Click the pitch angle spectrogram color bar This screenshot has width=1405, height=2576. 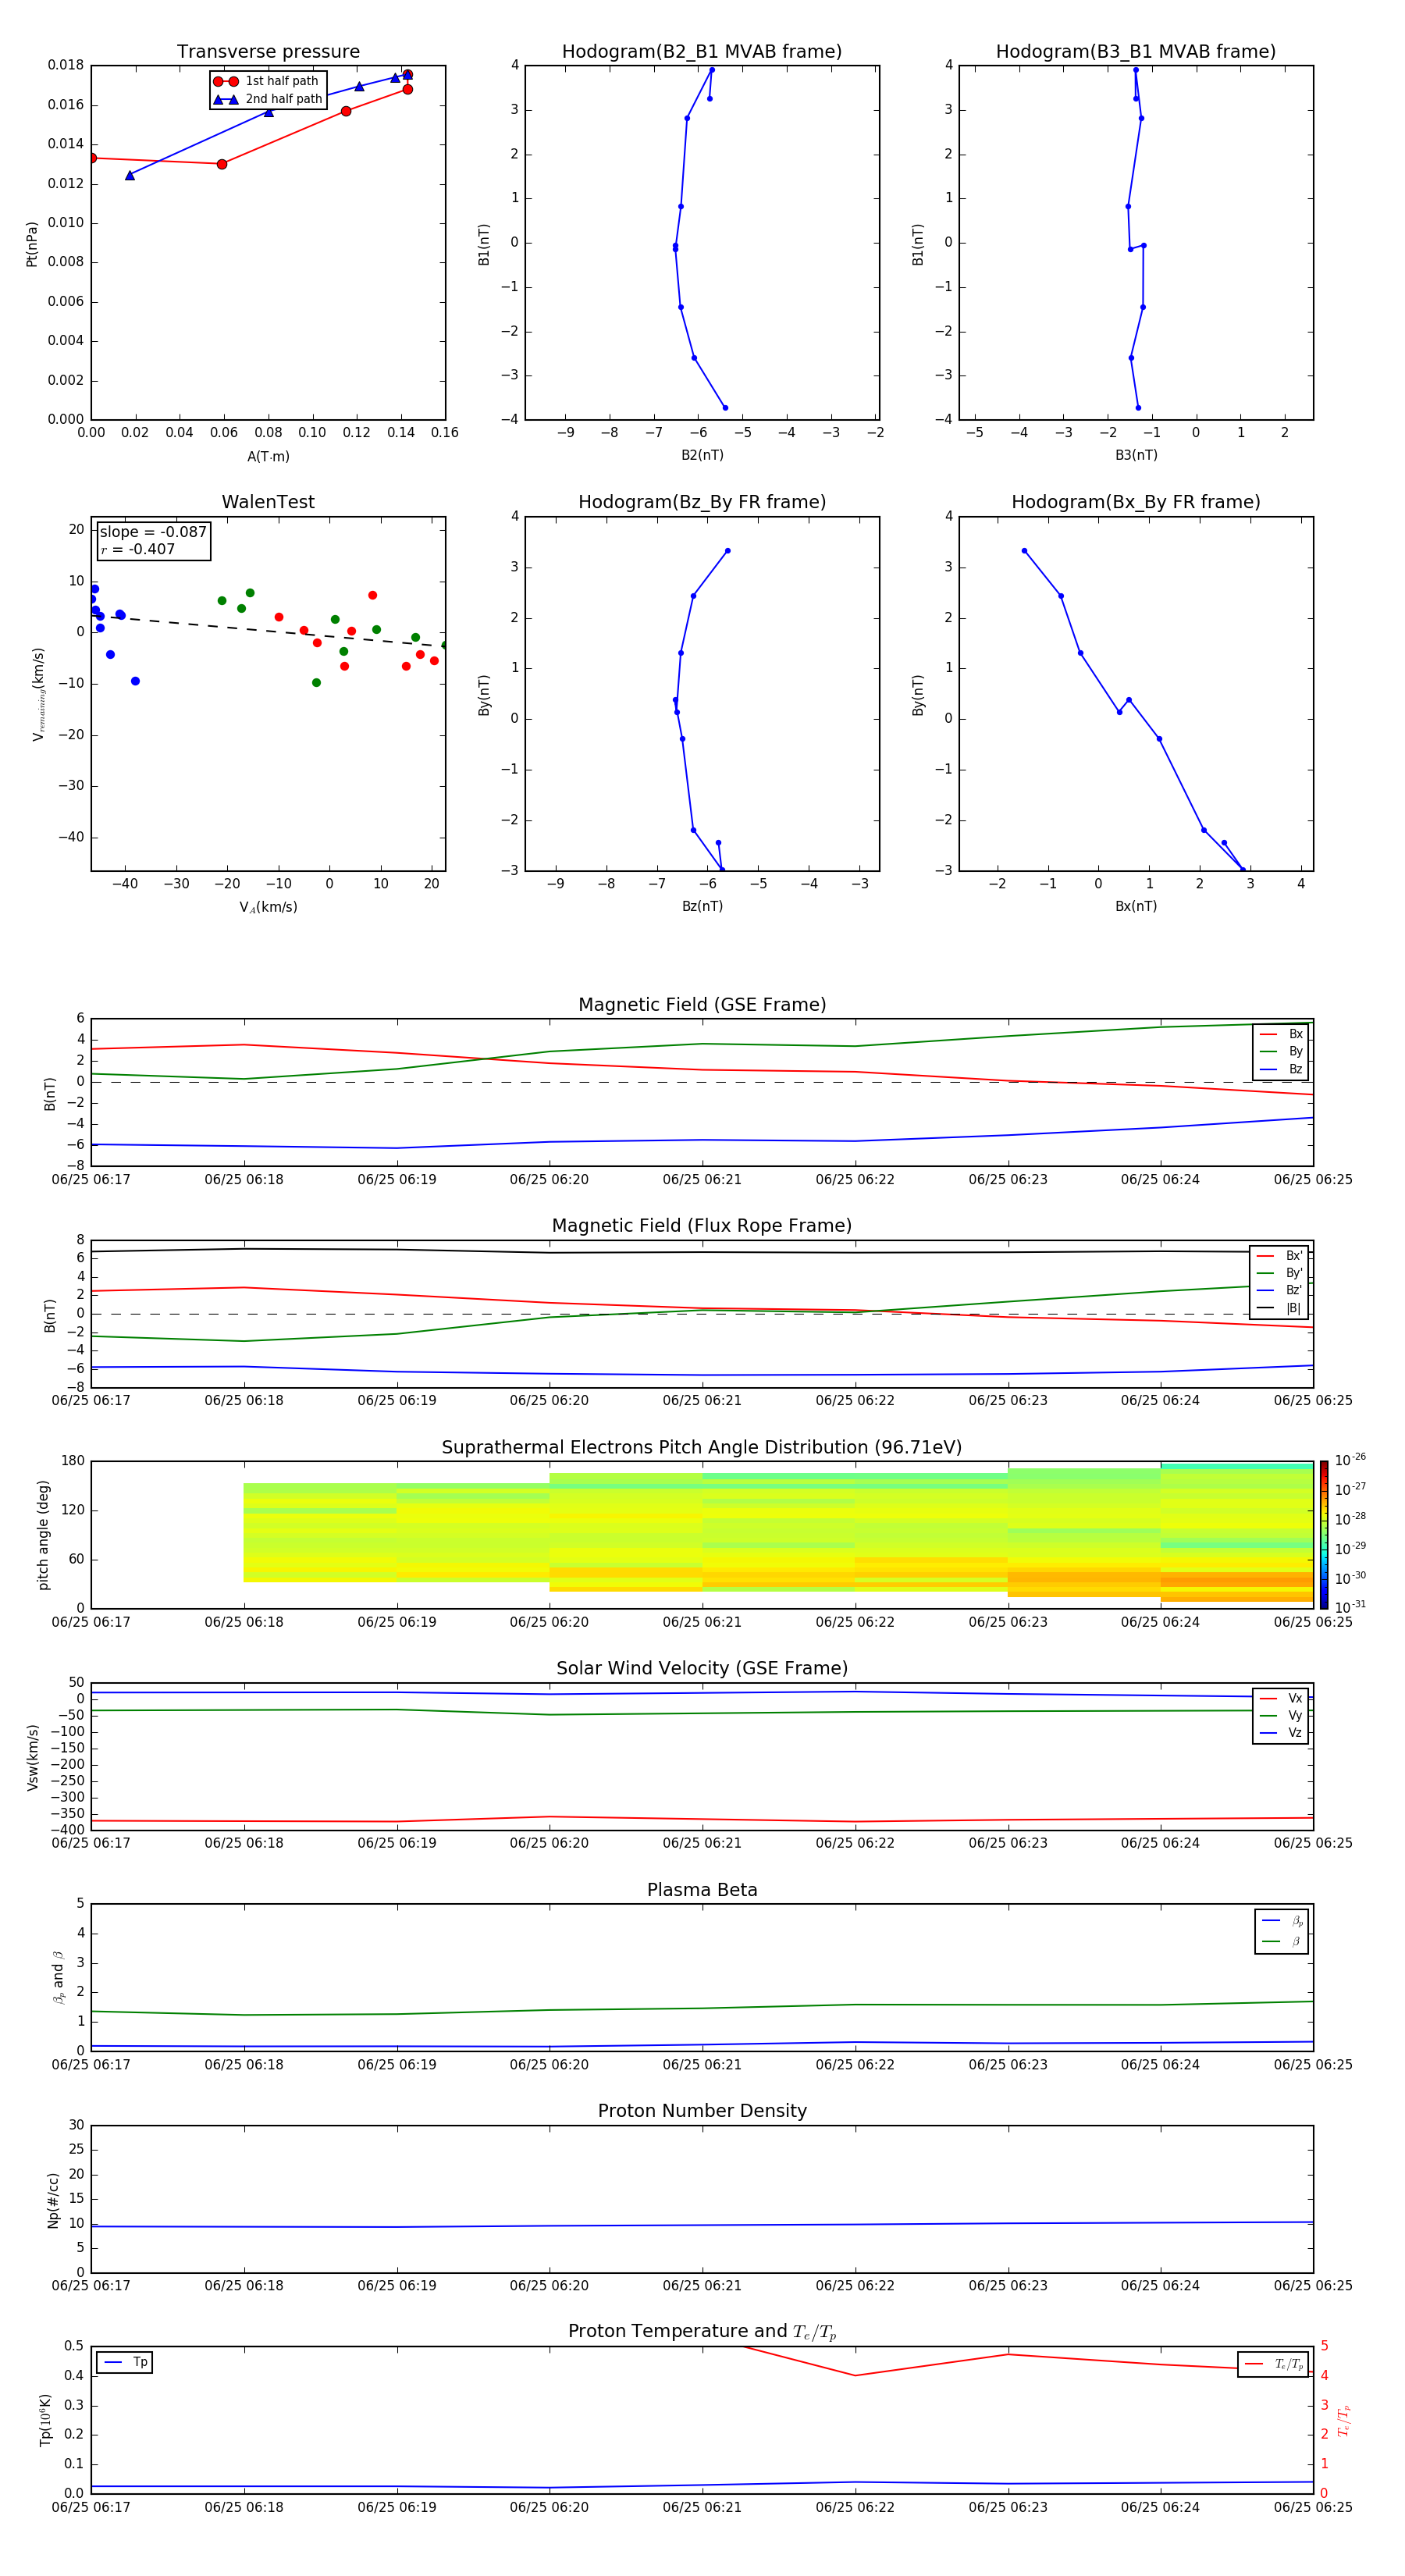click(x=1324, y=1534)
